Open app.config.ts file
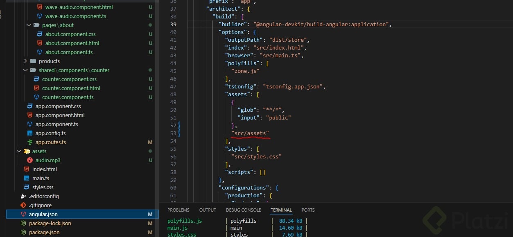 (x=50, y=133)
